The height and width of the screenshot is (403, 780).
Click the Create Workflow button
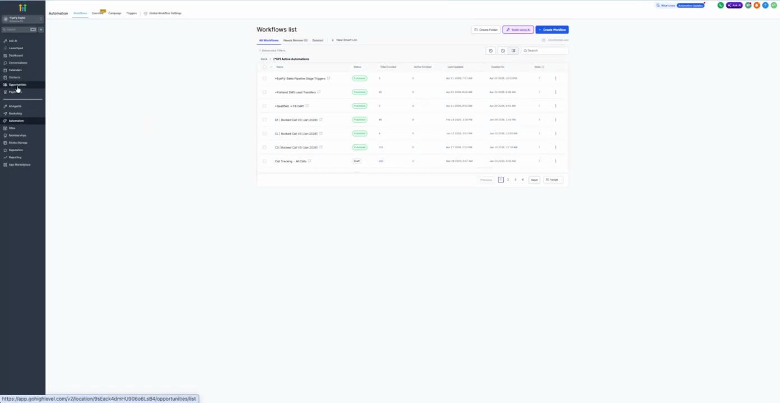(552, 30)
